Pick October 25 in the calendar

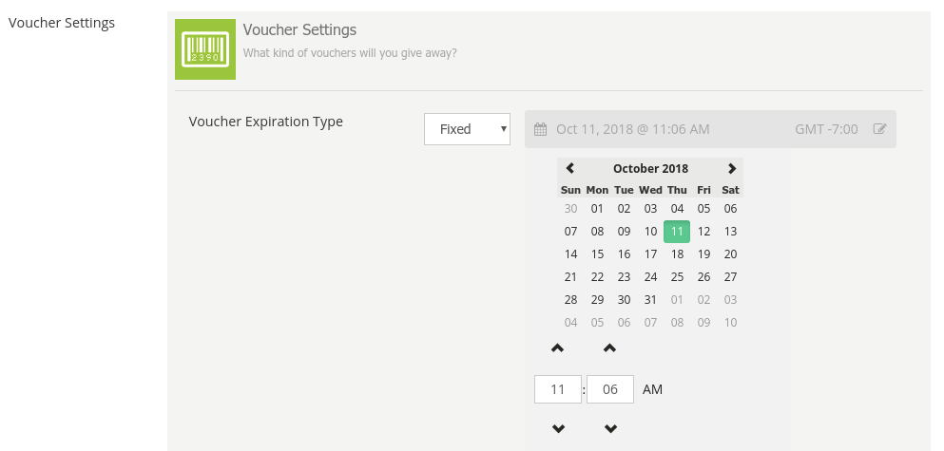(x=677, y=276)
